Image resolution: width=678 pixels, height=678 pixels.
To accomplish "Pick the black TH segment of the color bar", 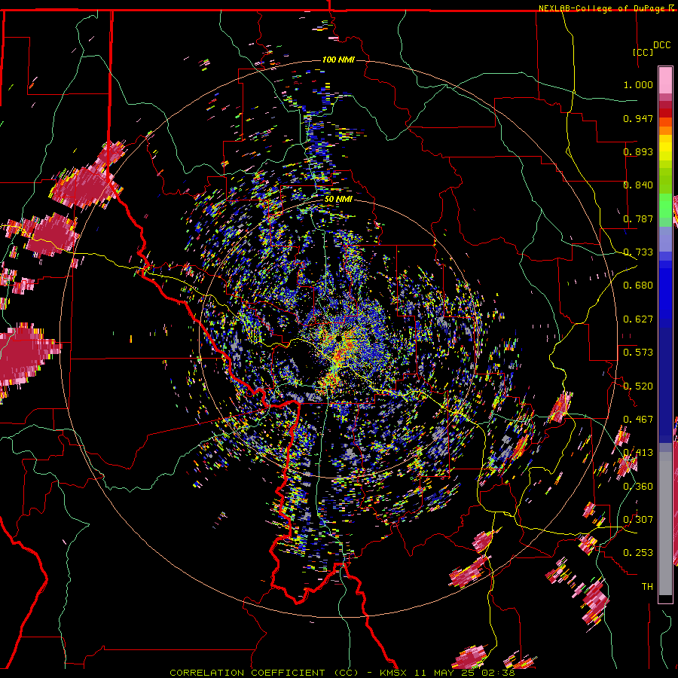I will (x=665, y=599).
